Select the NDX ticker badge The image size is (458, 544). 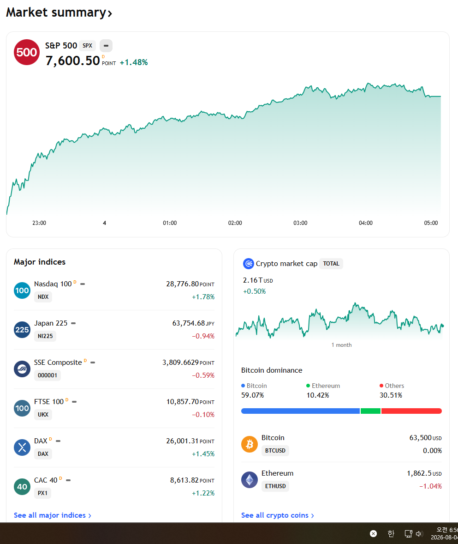pos(43,297)
